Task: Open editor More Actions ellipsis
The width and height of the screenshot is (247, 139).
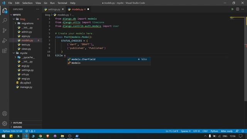Action: point(243,9)
